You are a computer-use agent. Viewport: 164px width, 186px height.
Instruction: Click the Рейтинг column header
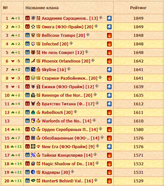coord(138,8)
